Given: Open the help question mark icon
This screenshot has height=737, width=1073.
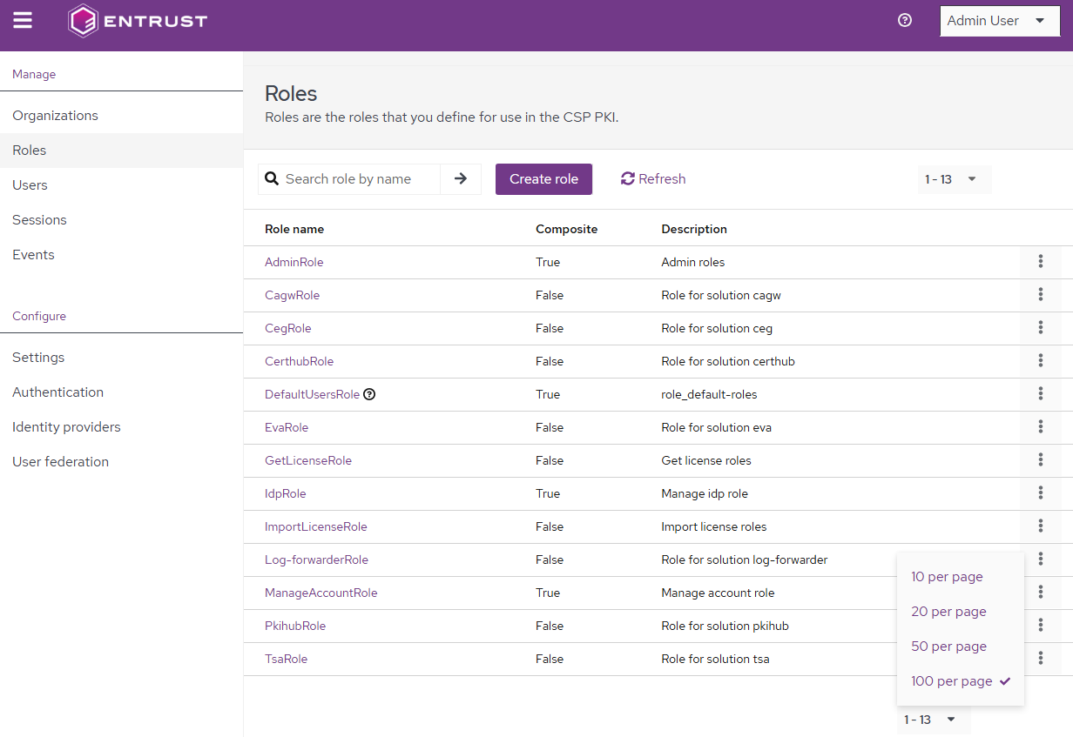Looking at the screenshot, I should coord(904,21).
